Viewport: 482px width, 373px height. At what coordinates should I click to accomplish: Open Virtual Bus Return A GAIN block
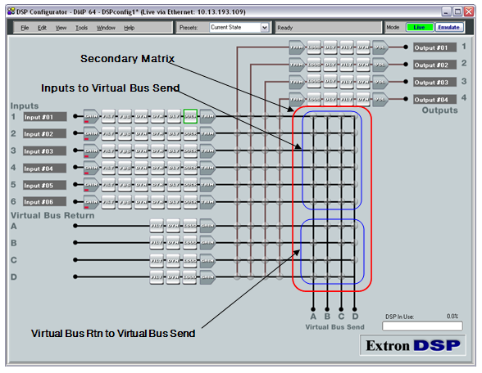point(207,226)
